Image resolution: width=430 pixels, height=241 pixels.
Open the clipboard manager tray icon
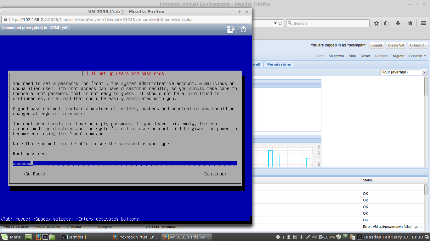pos(352,237)
